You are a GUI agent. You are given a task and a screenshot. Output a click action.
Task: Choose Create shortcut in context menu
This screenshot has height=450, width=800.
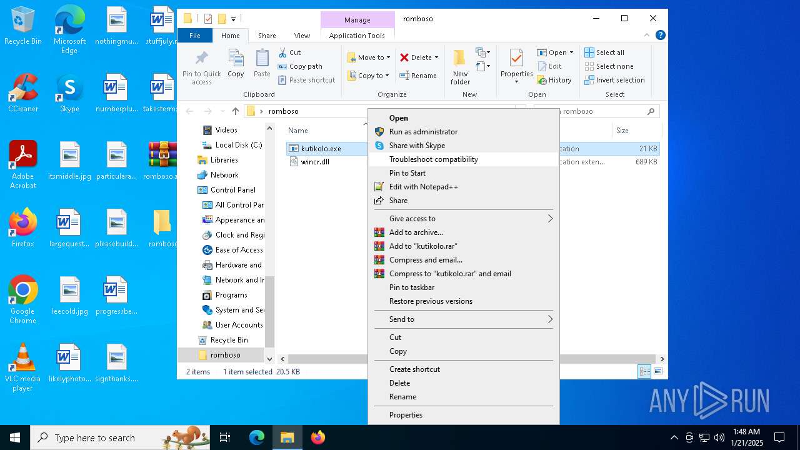[463, 369]
